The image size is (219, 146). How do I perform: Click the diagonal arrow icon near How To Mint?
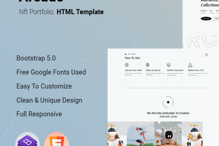[x=206, y=55]
